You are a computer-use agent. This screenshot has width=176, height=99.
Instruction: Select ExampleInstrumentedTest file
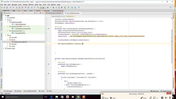coord(23,29)
